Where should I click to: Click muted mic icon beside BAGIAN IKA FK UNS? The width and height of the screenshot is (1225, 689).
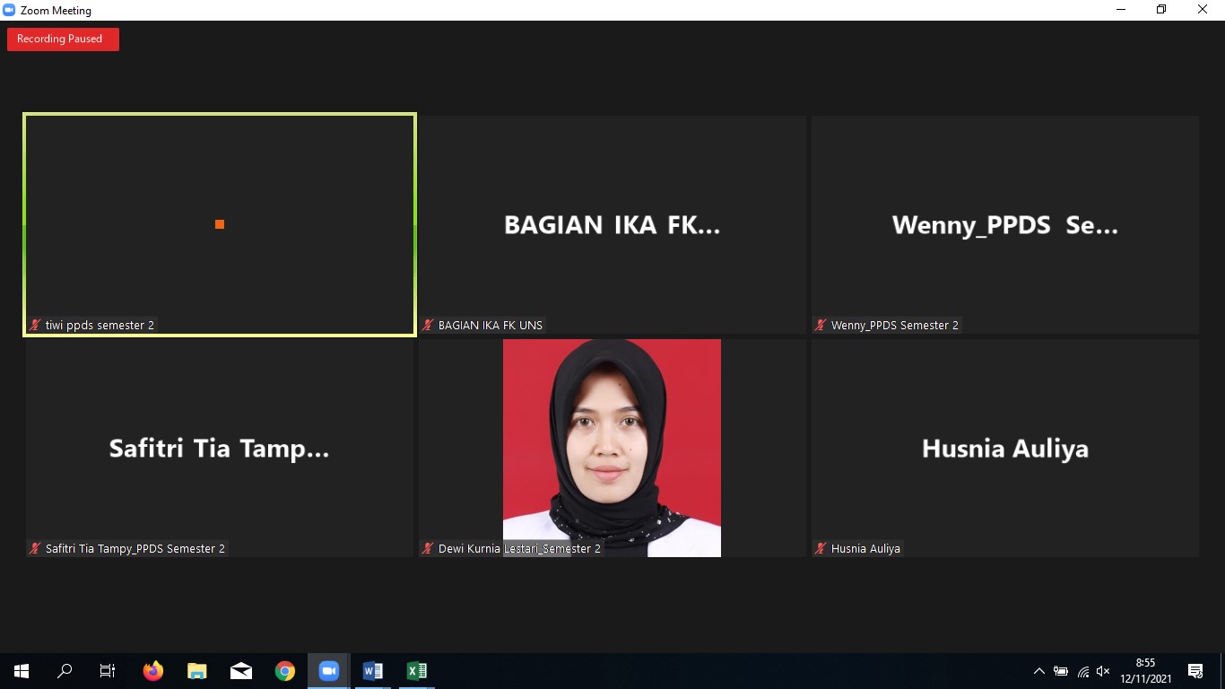[x=429, y=326]
